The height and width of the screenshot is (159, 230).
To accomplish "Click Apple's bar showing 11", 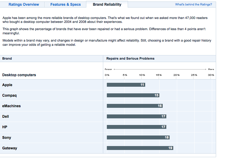I will pyautogui.click(x=126, y=85).
